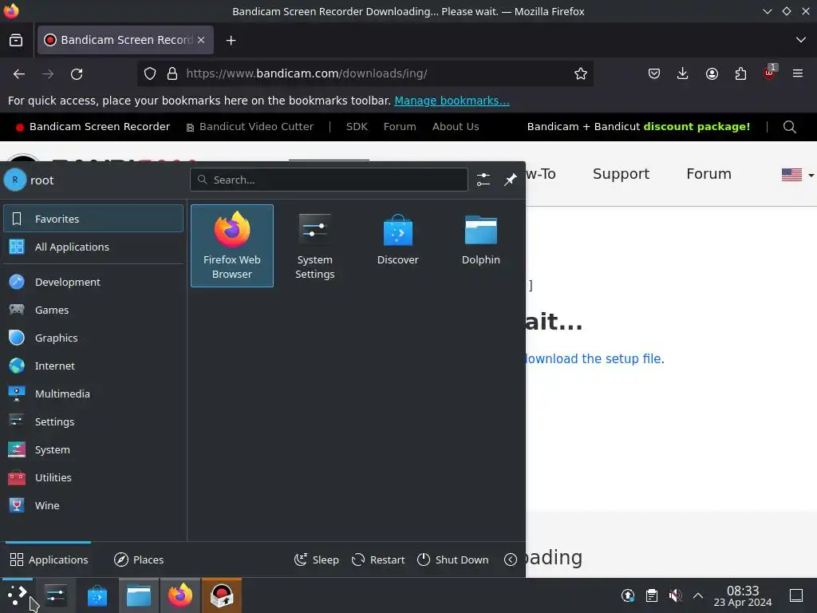Click the uBlock Origin extension icon
The width and height of the screenshot is (817, 613).
769,73
